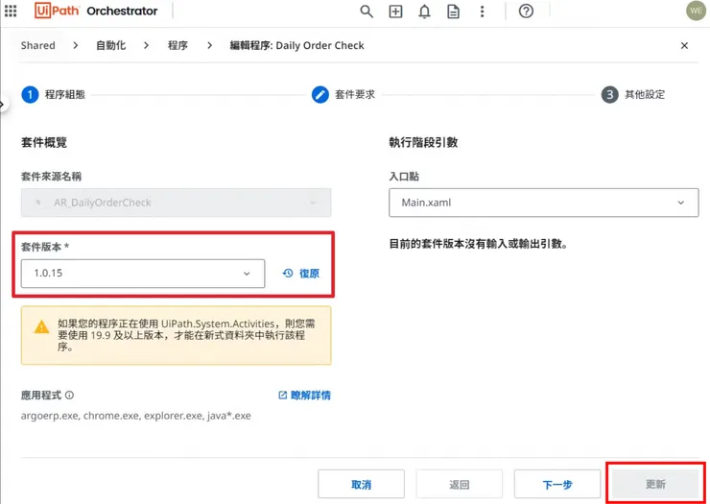
Task: Open the document icon in header
Action: point(453,12)
